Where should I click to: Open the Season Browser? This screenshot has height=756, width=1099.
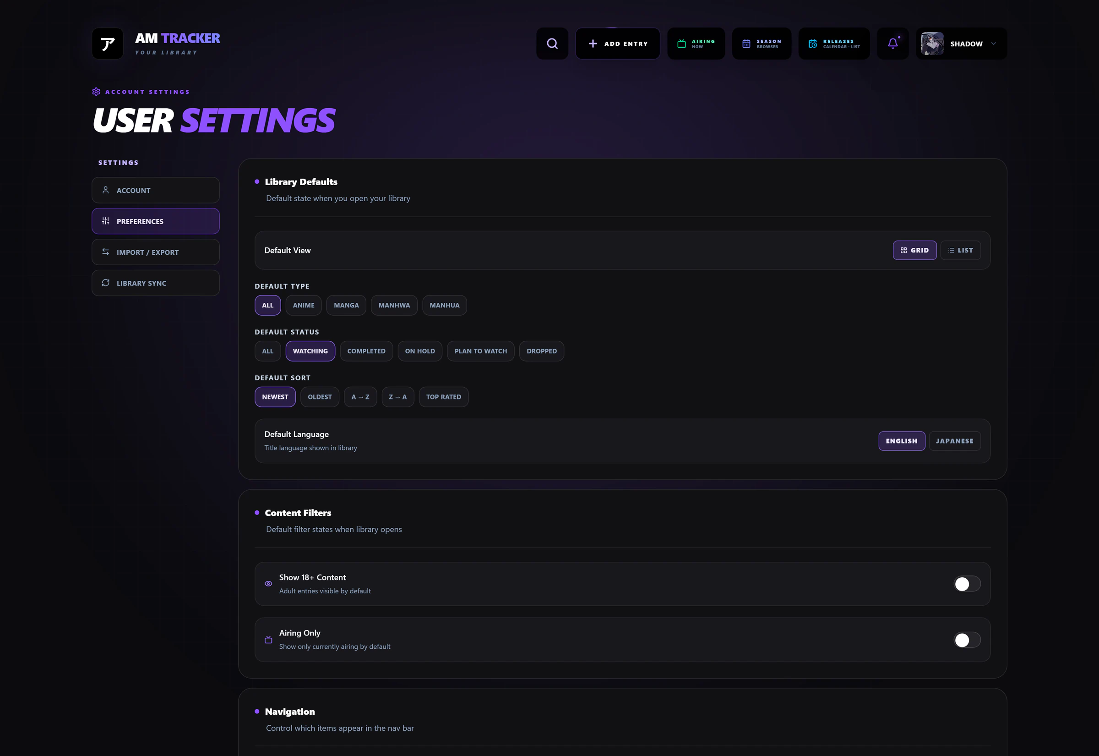762,44
